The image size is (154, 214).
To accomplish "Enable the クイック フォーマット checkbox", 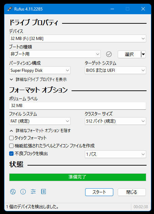I will tap(11, 138).
